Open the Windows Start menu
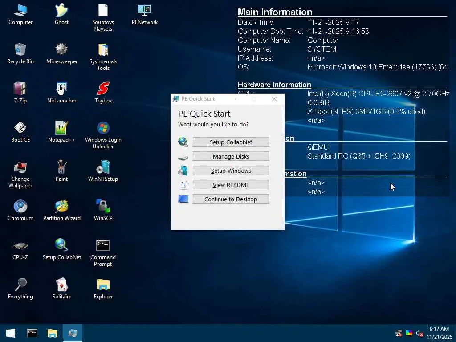 [11, 333]
